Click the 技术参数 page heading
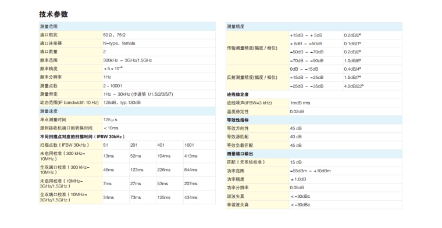The image size is (442, 228). coord(54,14)
